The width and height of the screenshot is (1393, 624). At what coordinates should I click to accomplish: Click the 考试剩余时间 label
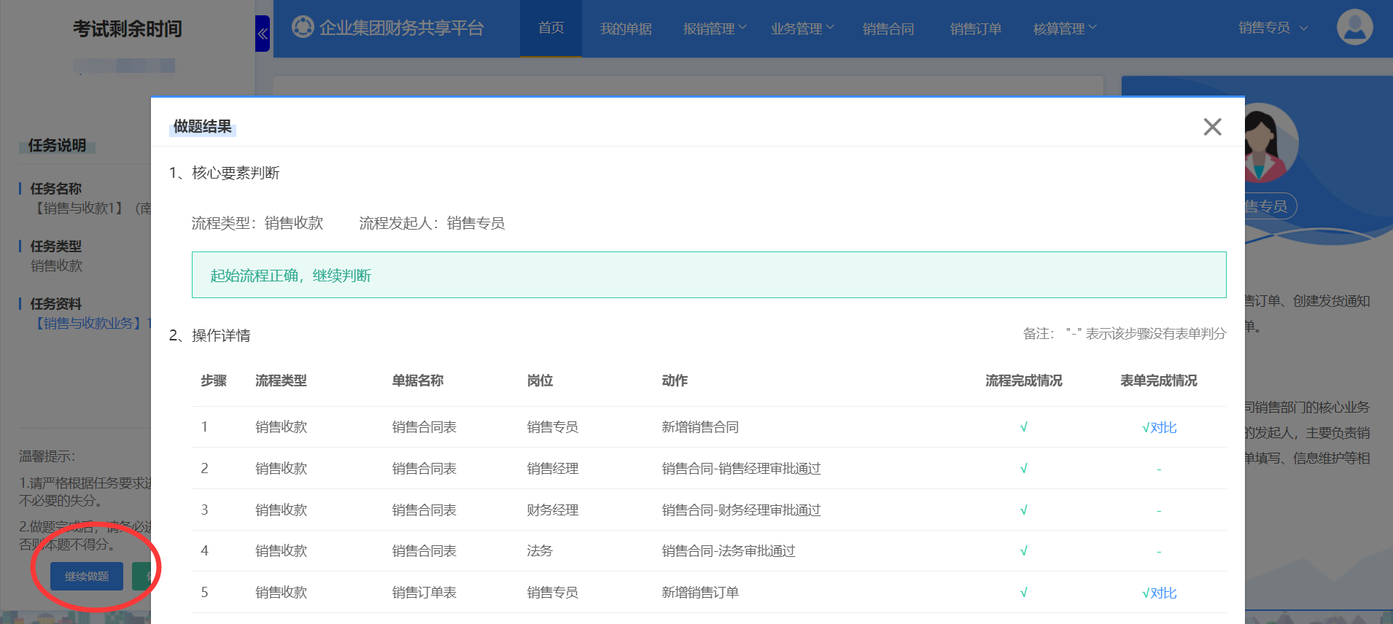click(x=128, y=29)
